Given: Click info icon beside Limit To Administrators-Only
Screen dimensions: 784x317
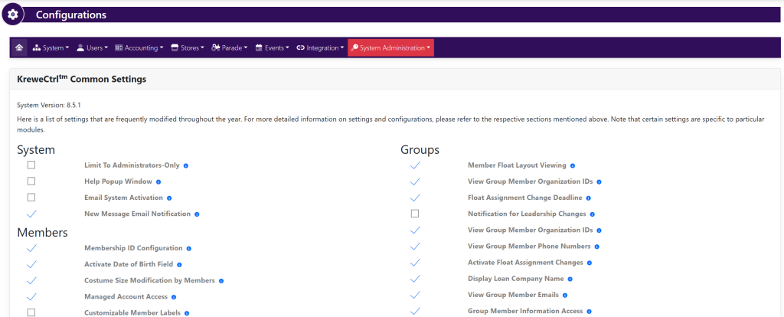Looking at the screenshot, I should point(186,165).
